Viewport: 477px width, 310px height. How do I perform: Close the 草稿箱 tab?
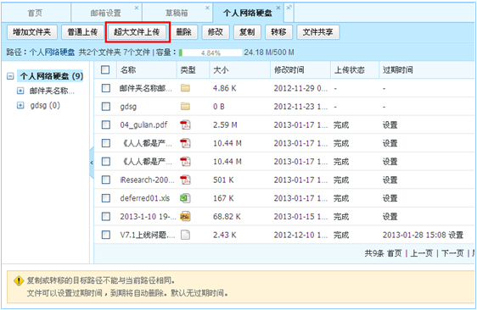pyautogui.click(x=207, y=8)
